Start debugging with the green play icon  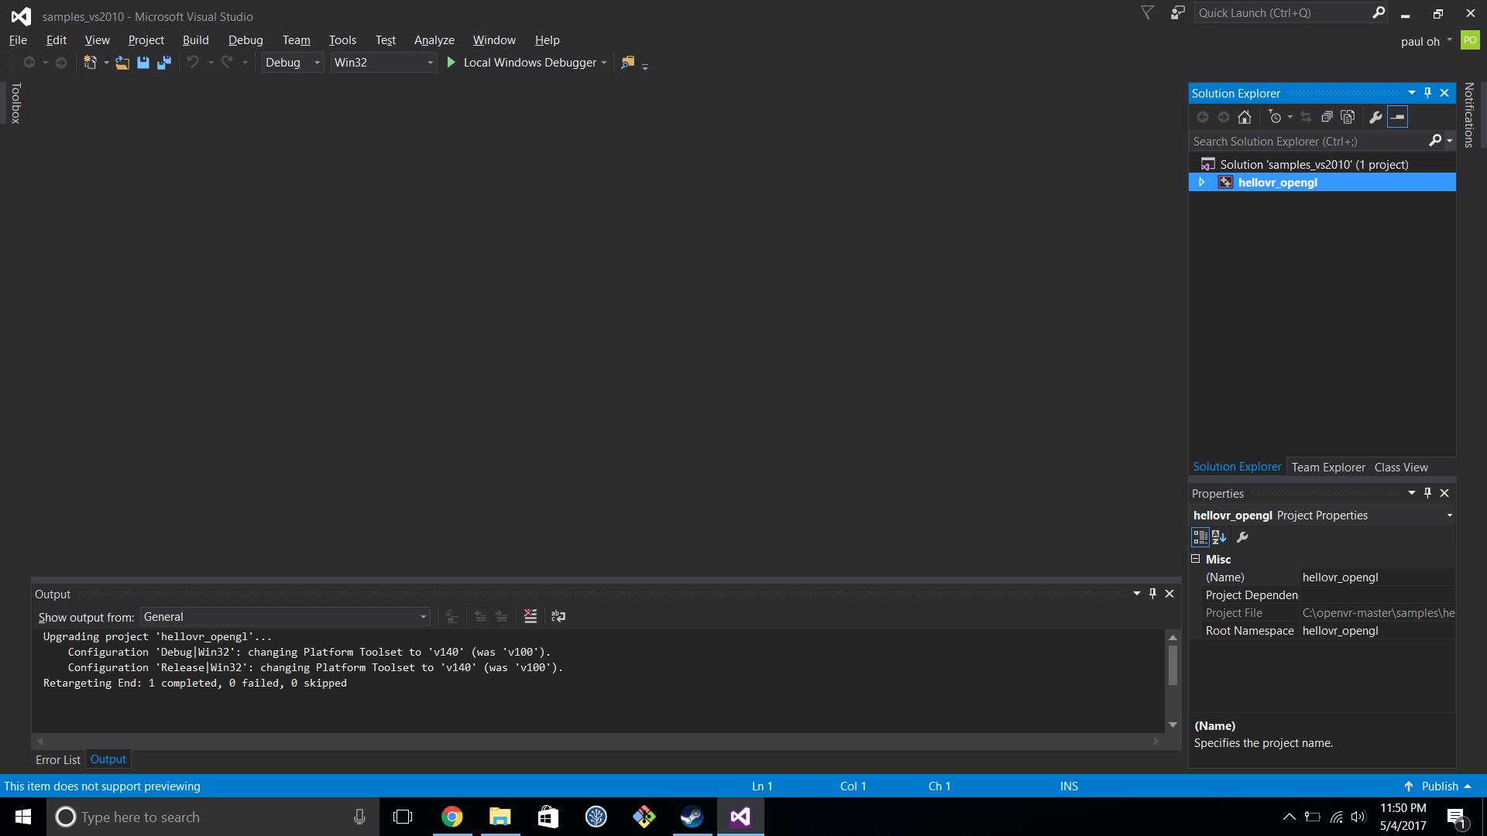452,62
